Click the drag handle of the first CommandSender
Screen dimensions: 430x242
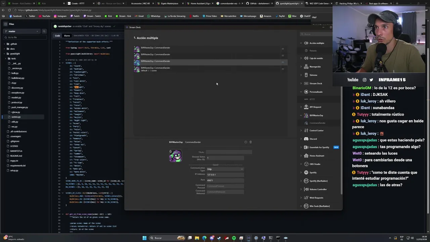point(283,49)
